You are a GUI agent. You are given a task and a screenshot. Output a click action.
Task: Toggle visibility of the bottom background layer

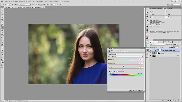point(151,56)
